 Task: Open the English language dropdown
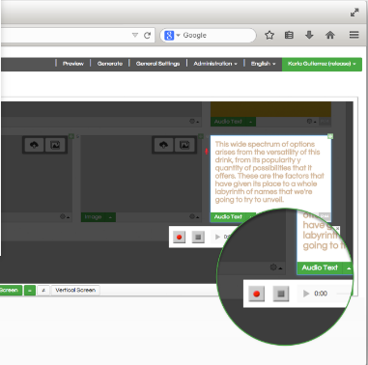[x=263, y=64]
